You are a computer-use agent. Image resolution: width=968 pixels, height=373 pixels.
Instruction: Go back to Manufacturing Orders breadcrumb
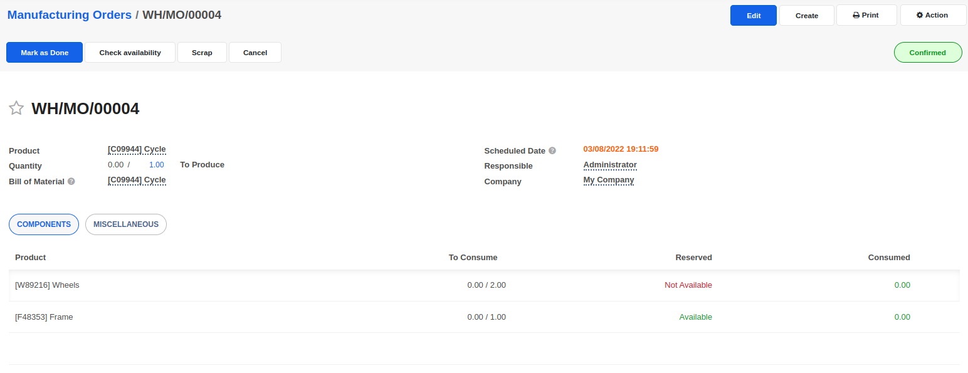click(x=70, y=15)
